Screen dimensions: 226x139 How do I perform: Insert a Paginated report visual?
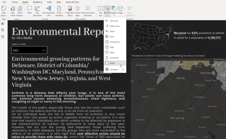pos(70,11)
